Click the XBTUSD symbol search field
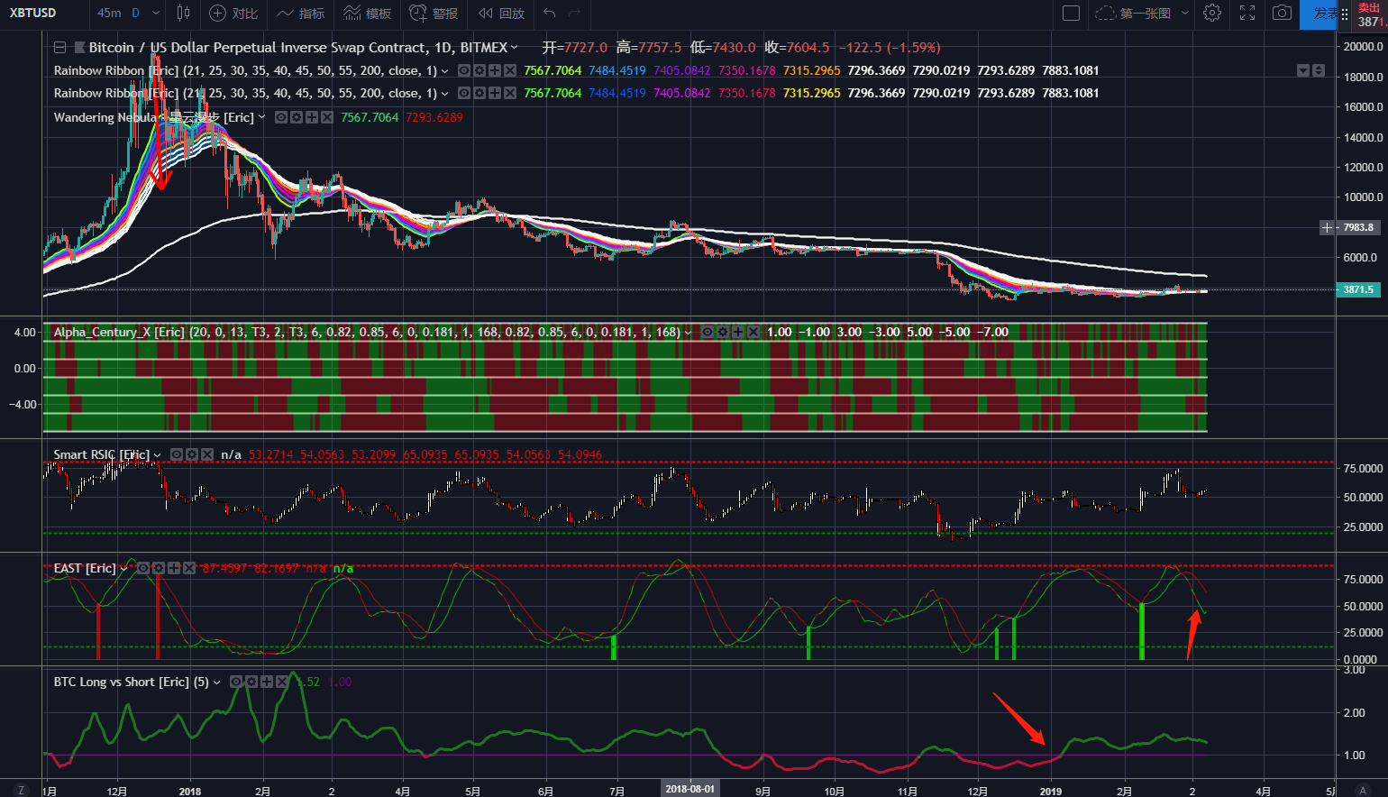This screenshot has width=1388, height=797. [x=33, y=14]
